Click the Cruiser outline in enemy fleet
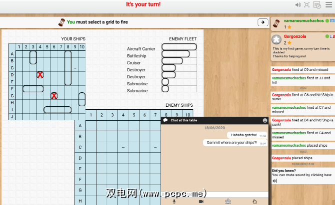This screenshot has height=205, width=335. pyautogui.click(x=172, y=61)
